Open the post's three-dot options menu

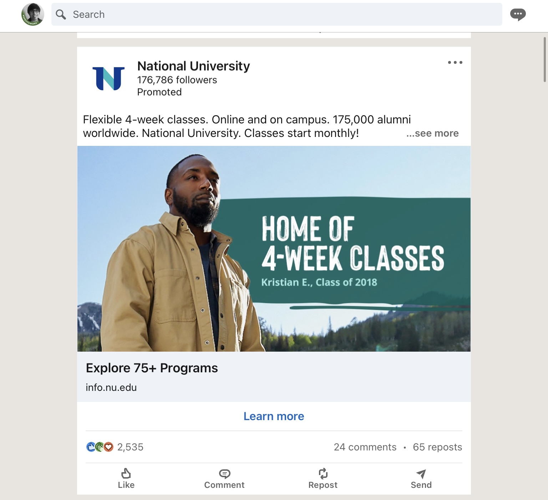455,62
